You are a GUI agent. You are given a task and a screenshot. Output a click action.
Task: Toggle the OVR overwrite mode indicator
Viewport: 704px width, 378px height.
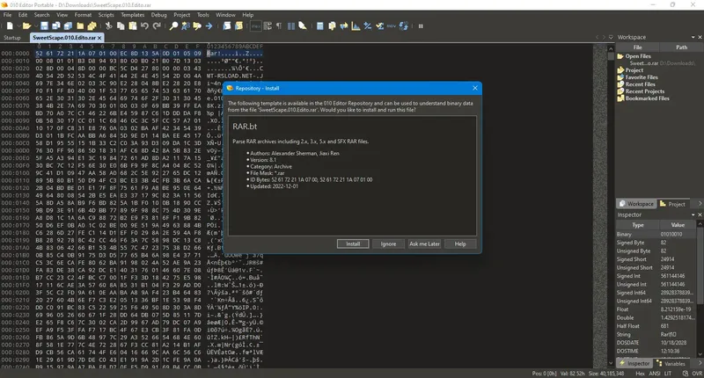697,373
